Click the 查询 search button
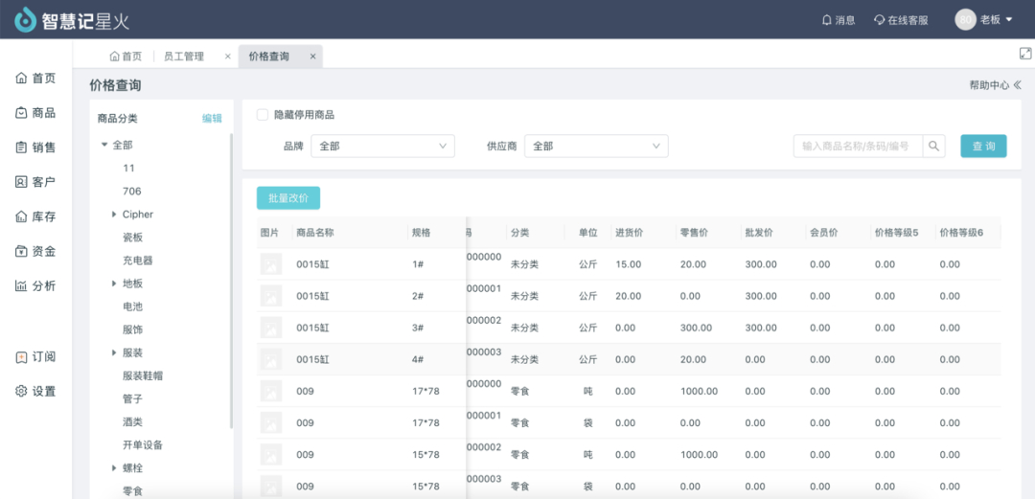Image resolution: width=1035 pixels, height=499 pixels. point(983,147)
